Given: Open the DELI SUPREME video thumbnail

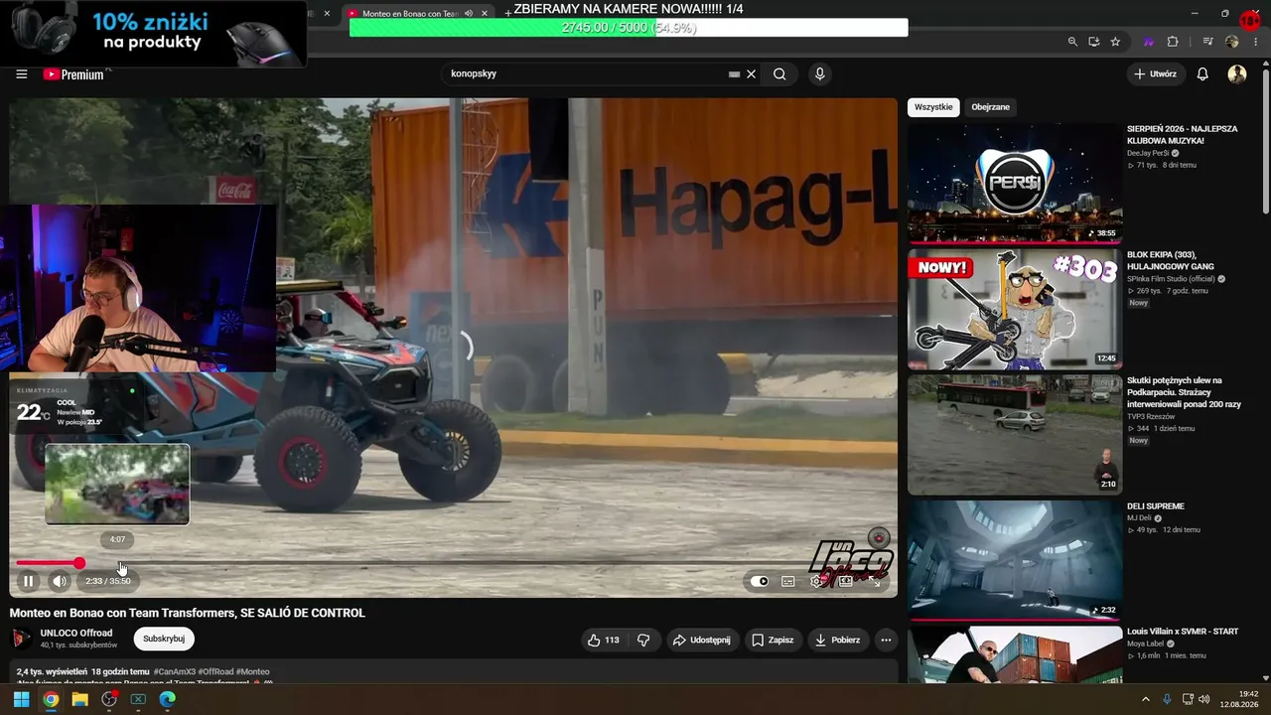Looking at the screenshot, I should point(1015,560).
